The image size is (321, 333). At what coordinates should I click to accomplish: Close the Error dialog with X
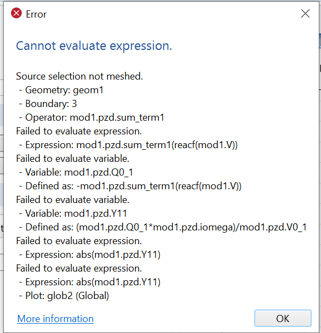[305, 14]
